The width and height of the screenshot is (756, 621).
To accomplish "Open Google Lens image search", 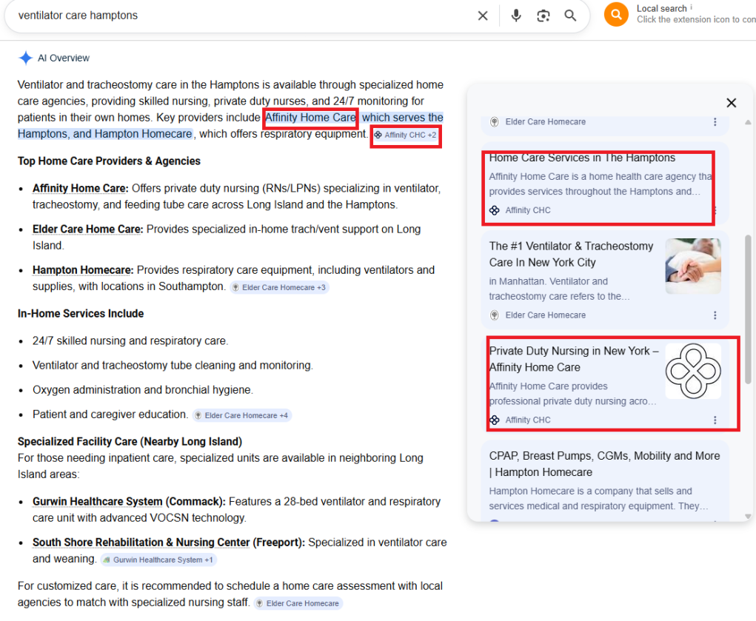I will point(543,16).
